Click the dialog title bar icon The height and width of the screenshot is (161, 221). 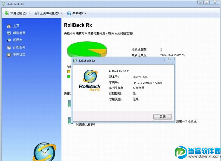point(75,61)
